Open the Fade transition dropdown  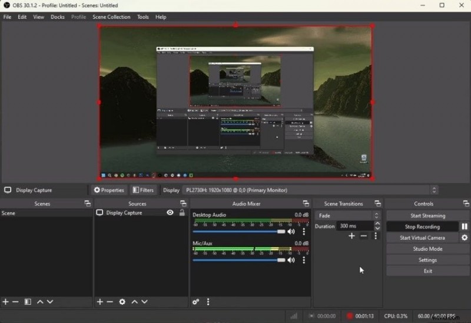coord(348,216)
